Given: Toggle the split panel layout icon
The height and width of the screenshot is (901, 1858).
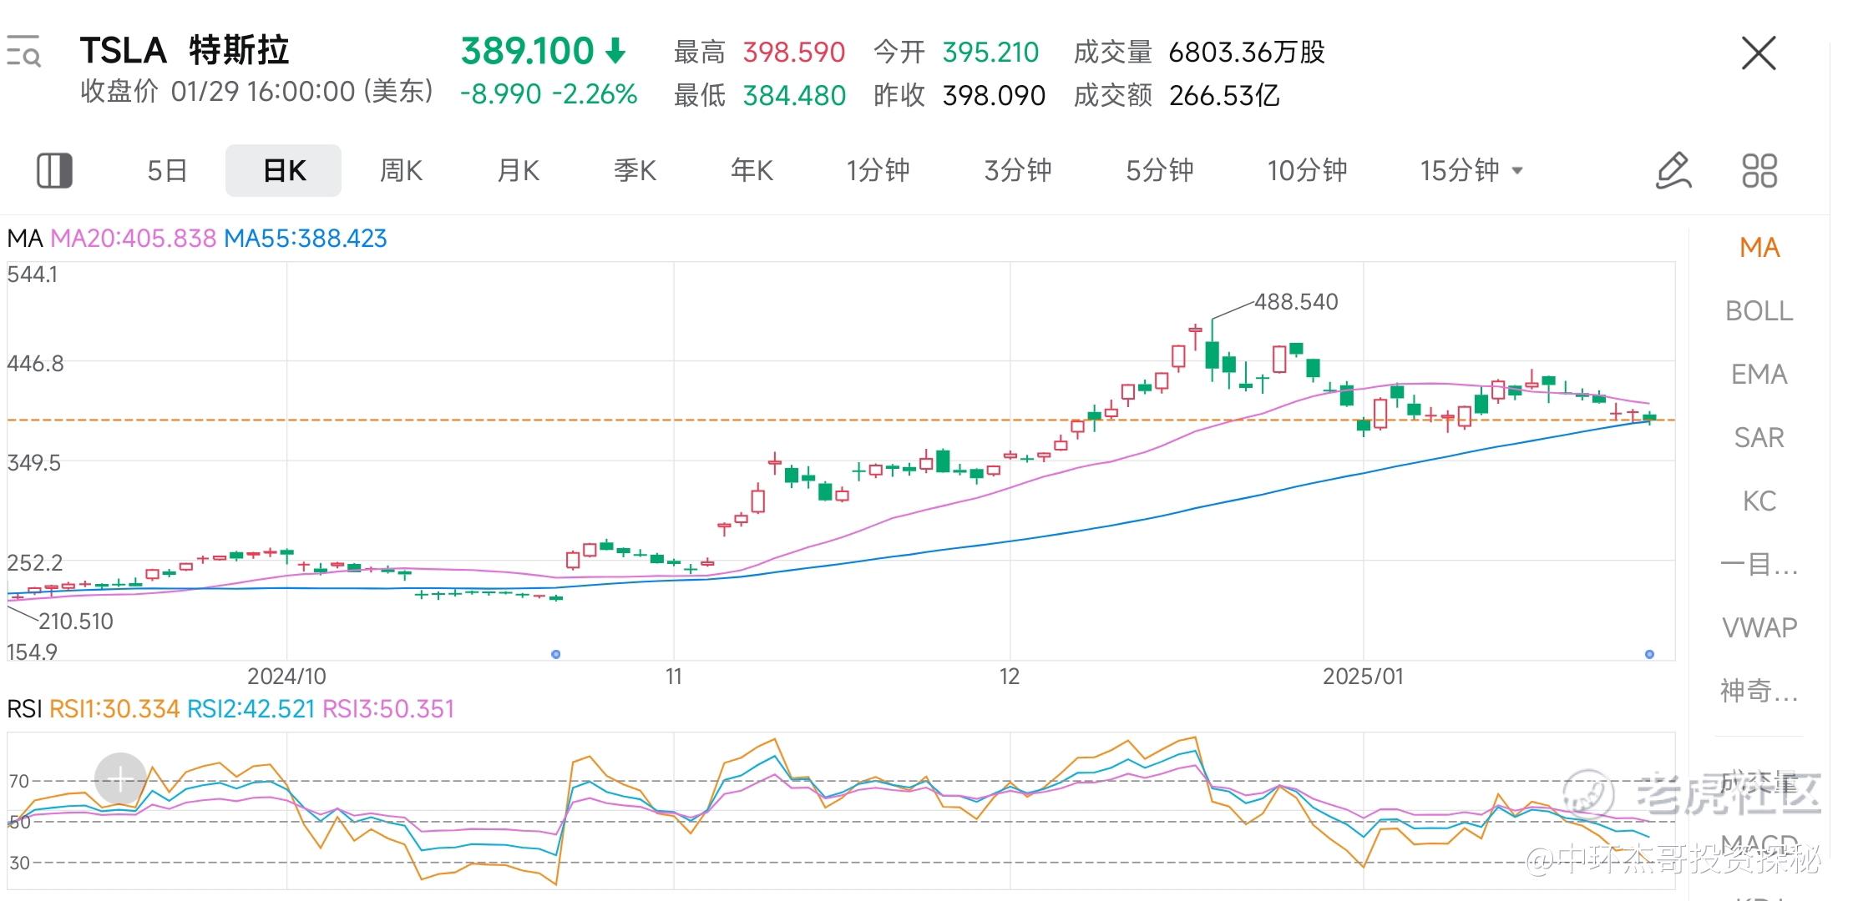Looking at the screenshot, I should point(54,170).
